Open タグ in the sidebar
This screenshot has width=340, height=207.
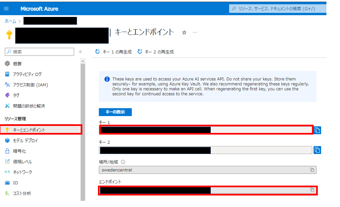(x=16, y=95)
